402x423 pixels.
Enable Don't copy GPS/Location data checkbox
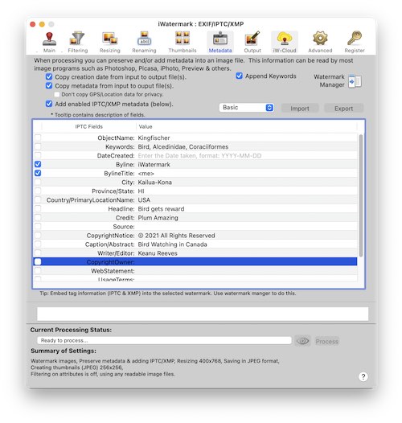(56, 94)
